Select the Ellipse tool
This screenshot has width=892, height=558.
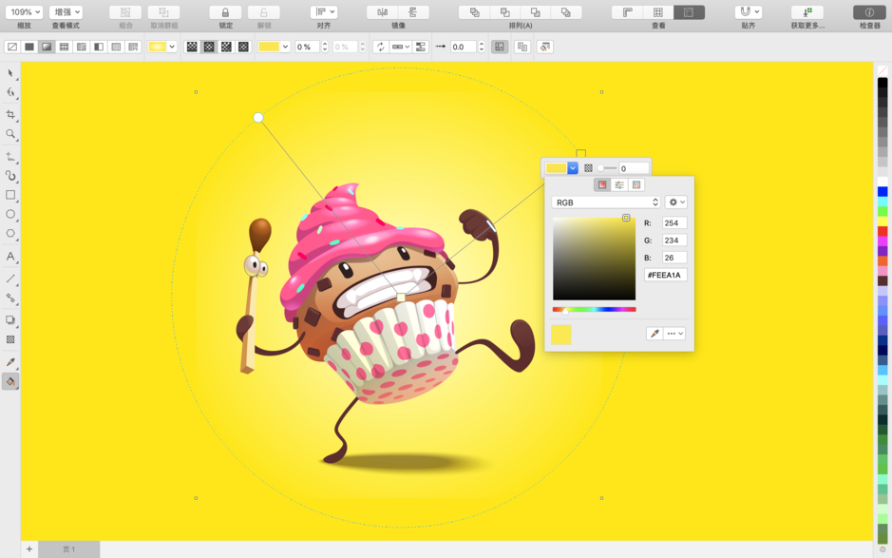(x=11, y=216)
